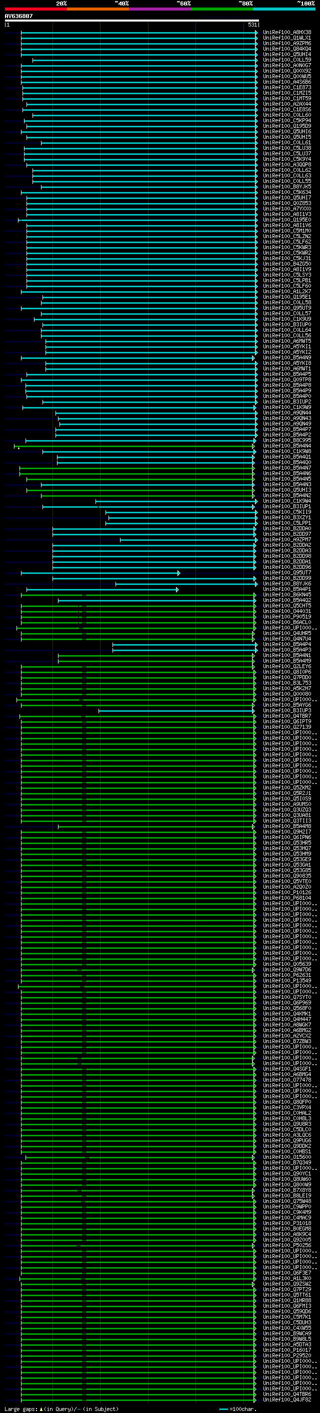This screenshot has width=320, height=1413.
Task: Click the alignment bar of UniRef100_A9ZPM7
Action: (188, 540)
